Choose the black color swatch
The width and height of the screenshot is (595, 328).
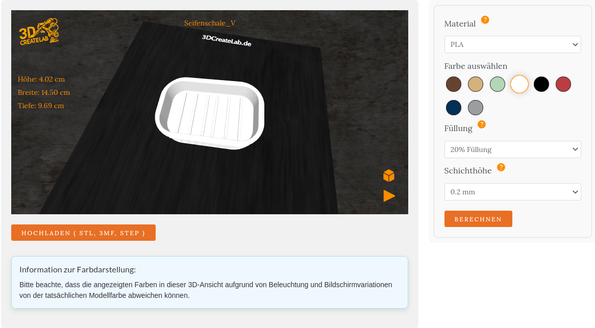(x=541, y=84)
